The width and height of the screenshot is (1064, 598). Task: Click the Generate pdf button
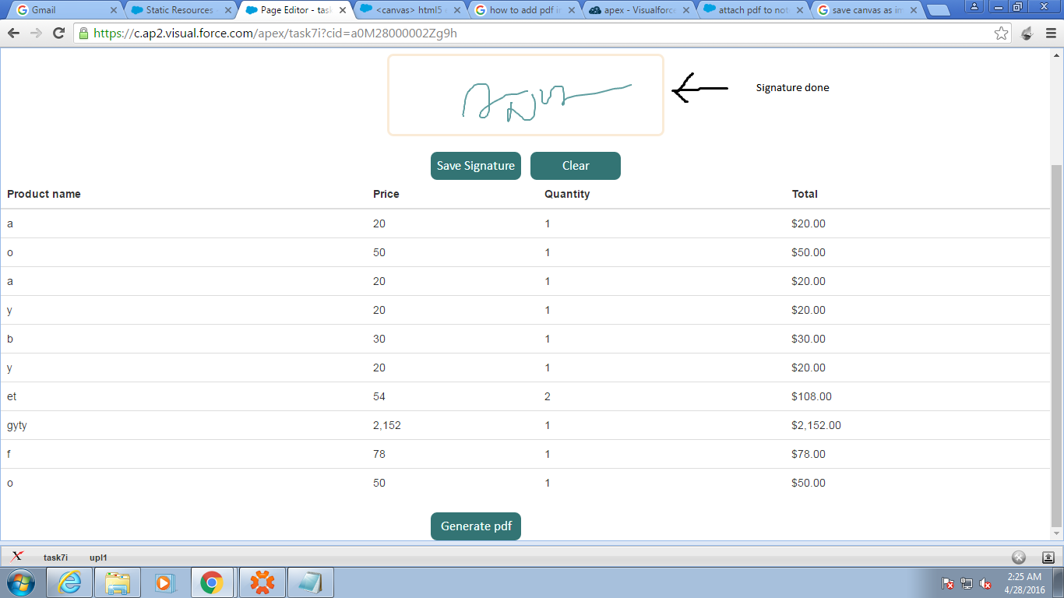coord(476,526)
